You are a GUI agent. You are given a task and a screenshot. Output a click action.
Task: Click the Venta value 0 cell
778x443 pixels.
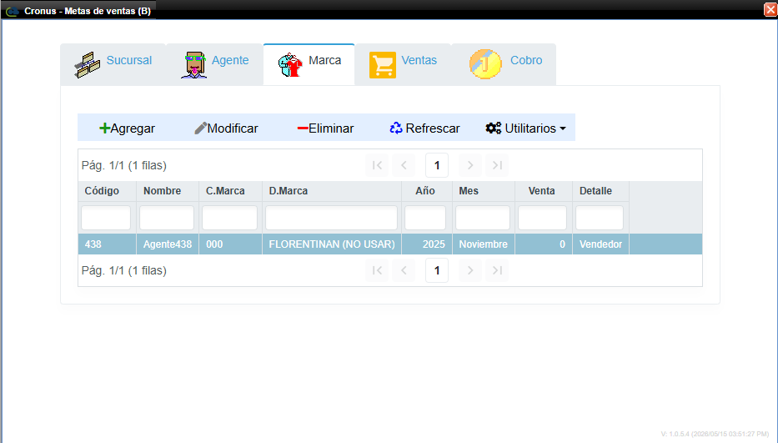(x=544, y=244)
